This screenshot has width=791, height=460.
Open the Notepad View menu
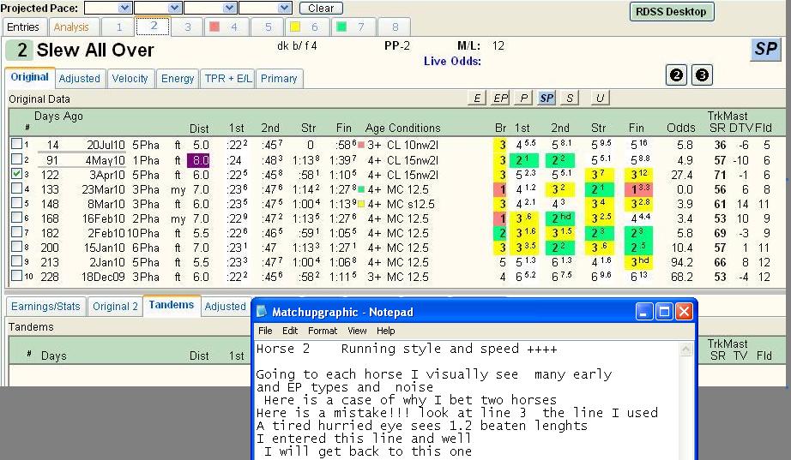357,331
